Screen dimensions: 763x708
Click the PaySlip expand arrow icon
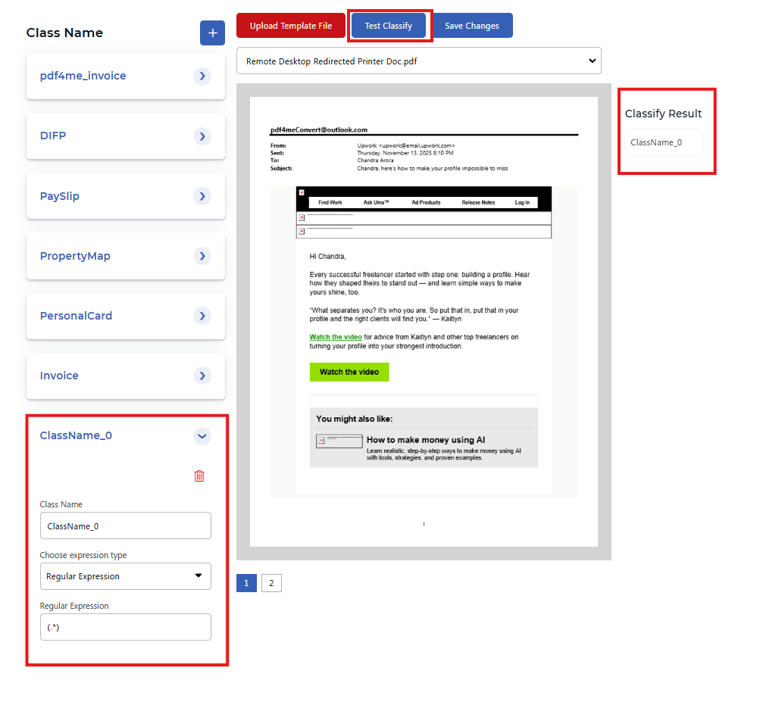coord(202,195)
